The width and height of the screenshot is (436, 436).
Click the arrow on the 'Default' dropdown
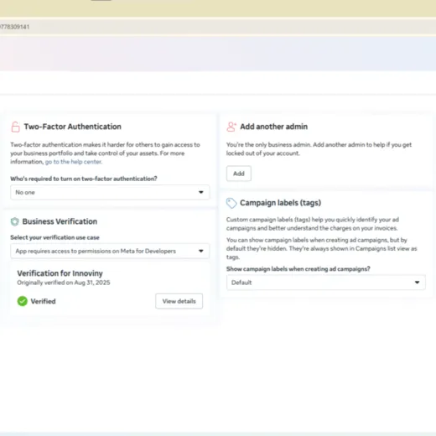pos(417,283)
